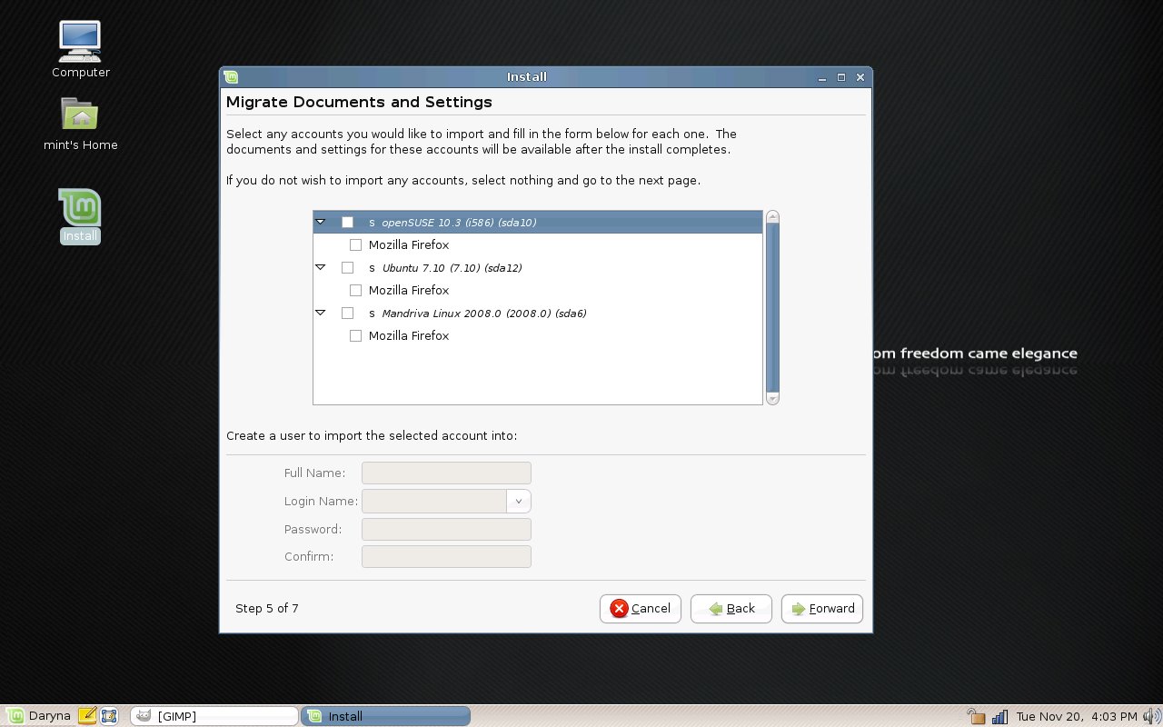Select the openSUSE 10.3 (i586) (sda10) row

coord(538,223)
